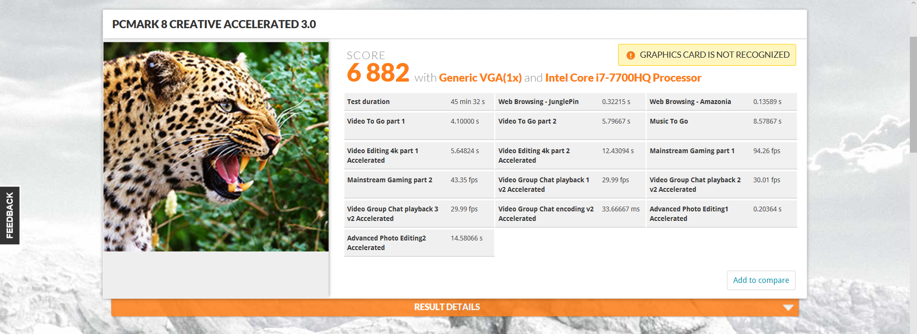
Task: Click Mainstream Gaming part 1 result
Action: 692,151
